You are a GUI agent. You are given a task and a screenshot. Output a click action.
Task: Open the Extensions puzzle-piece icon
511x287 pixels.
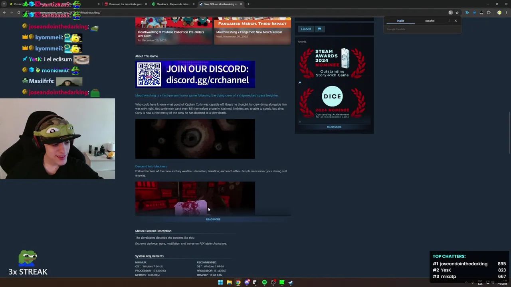[489, 12]
